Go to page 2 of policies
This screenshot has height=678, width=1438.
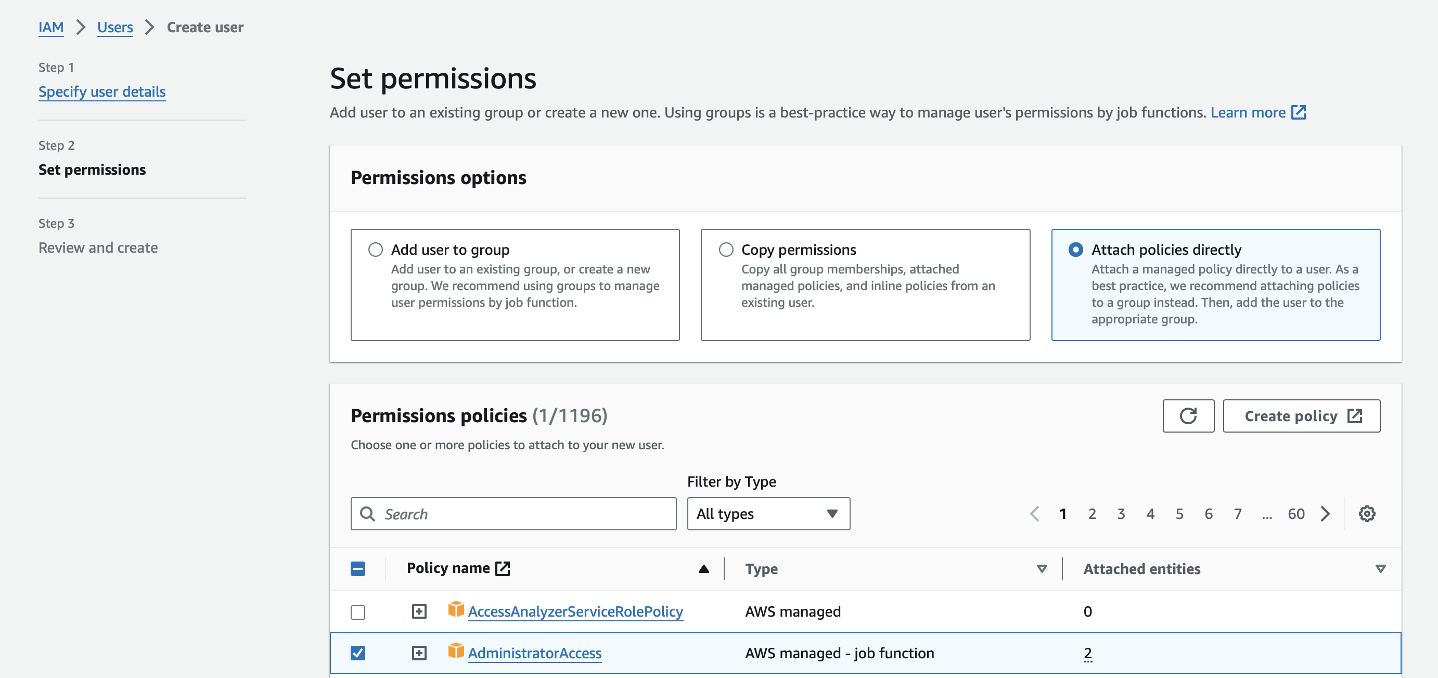point(1092,513)
